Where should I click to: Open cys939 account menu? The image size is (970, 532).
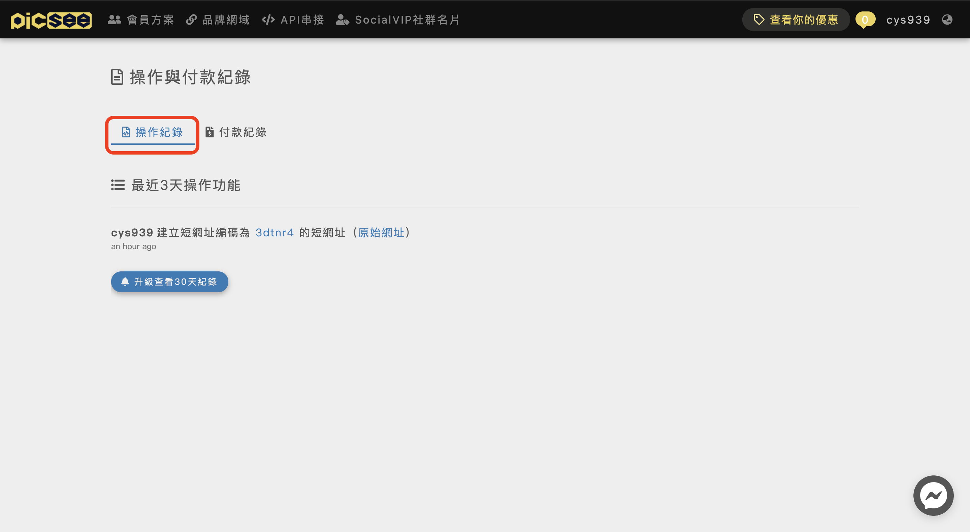point(908,20)
